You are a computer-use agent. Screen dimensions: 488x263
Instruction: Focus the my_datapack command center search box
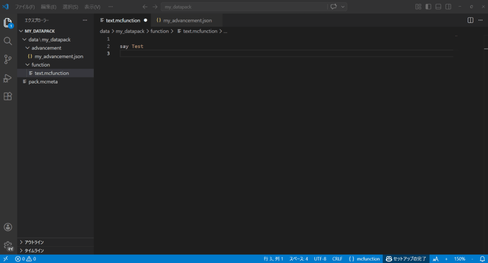pyautogui.click(x=244, y=7)
